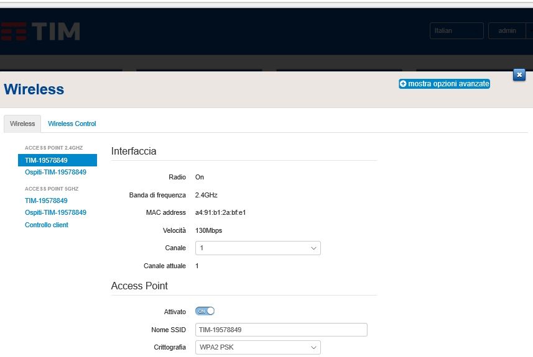Select Ospiti-TIM-19578849 under Access Point 2.4GHz
This screenshot has height=357, width=533.
(x=55, y=172)
